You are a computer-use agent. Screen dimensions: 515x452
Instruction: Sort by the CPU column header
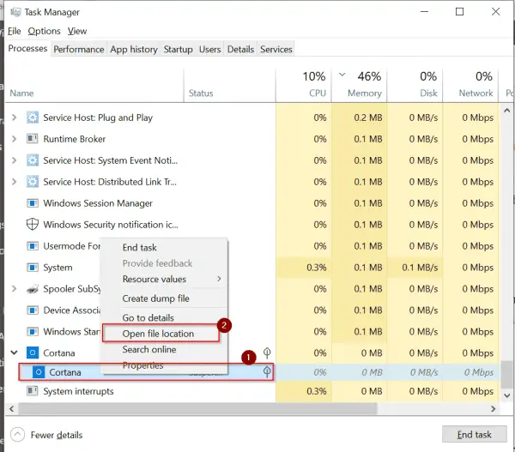point(304,86)
